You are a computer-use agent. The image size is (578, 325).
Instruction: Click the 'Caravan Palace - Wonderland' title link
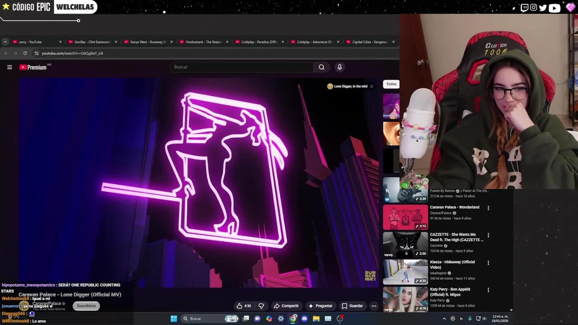[x=454, y=207]
